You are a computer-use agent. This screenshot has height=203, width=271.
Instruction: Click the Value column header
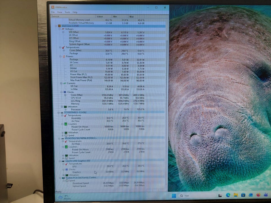point(104,17)
